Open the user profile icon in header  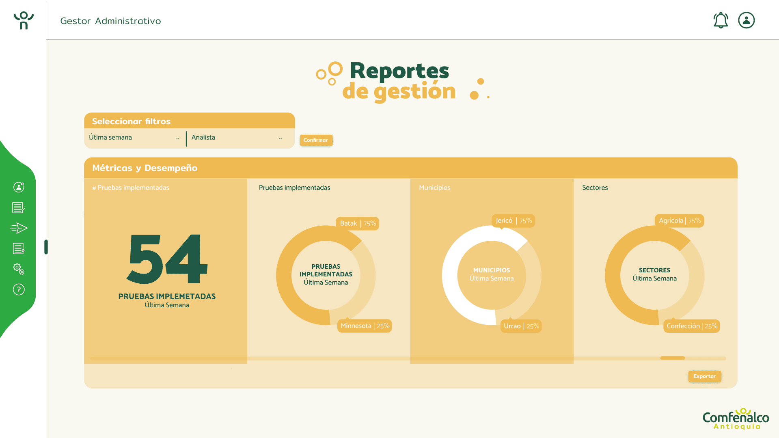[746, 20]
